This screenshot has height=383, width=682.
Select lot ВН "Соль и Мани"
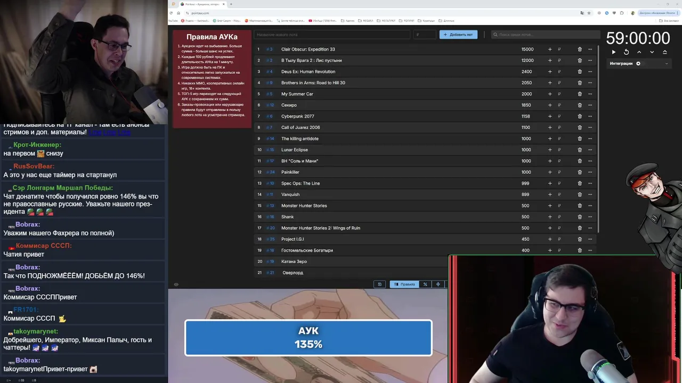(299, 161)
